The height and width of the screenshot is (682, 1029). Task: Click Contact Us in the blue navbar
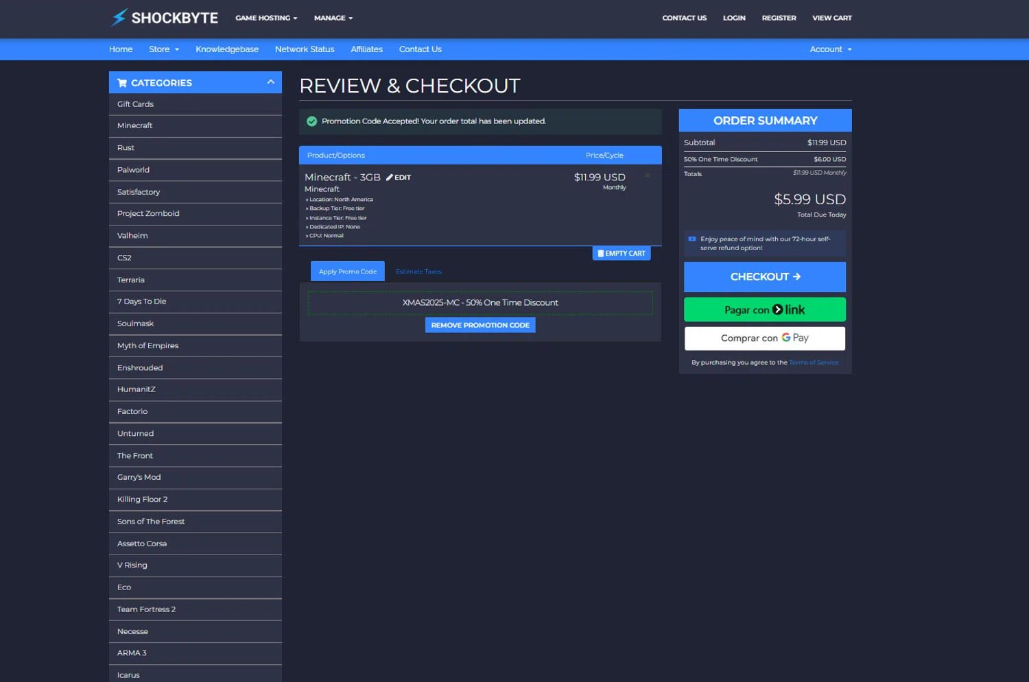pyautogui.click(x=421, y=49)
